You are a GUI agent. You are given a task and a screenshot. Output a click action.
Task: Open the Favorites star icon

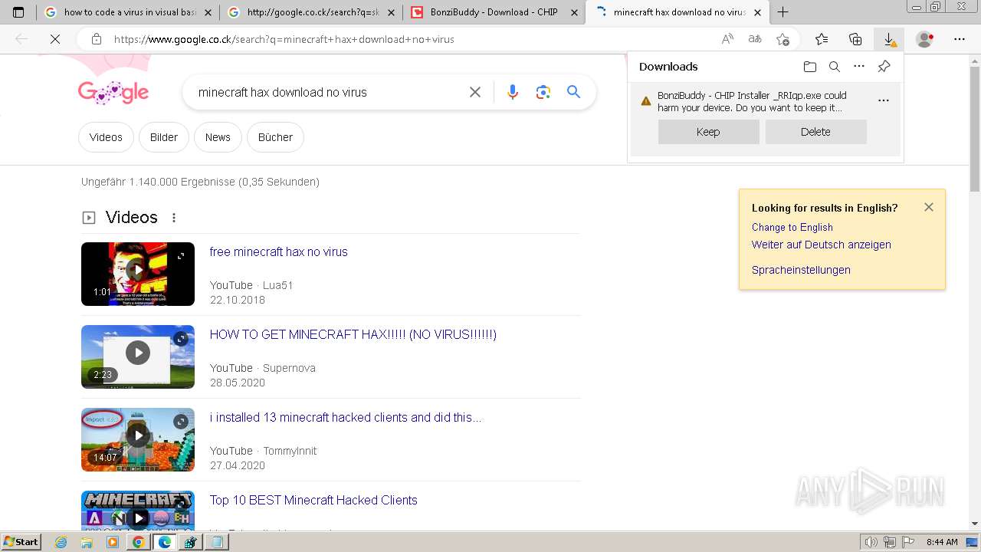822,39
